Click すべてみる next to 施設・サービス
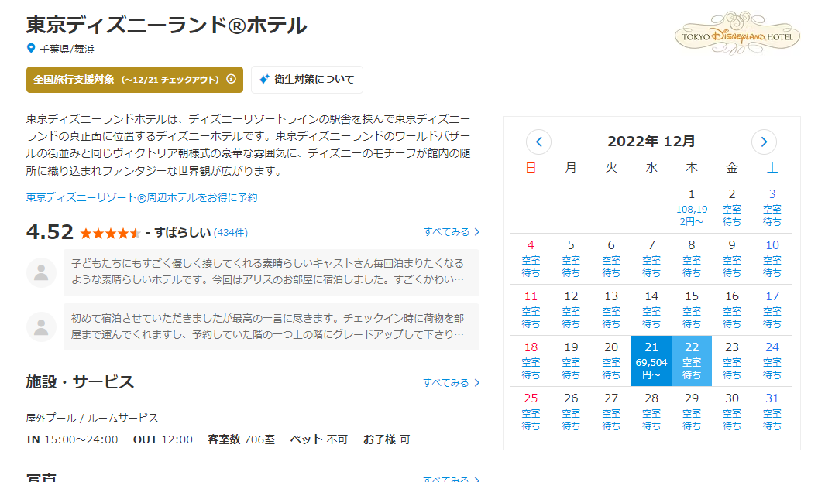The height and width of the screenshot is (482, 818). coord(452,383)
